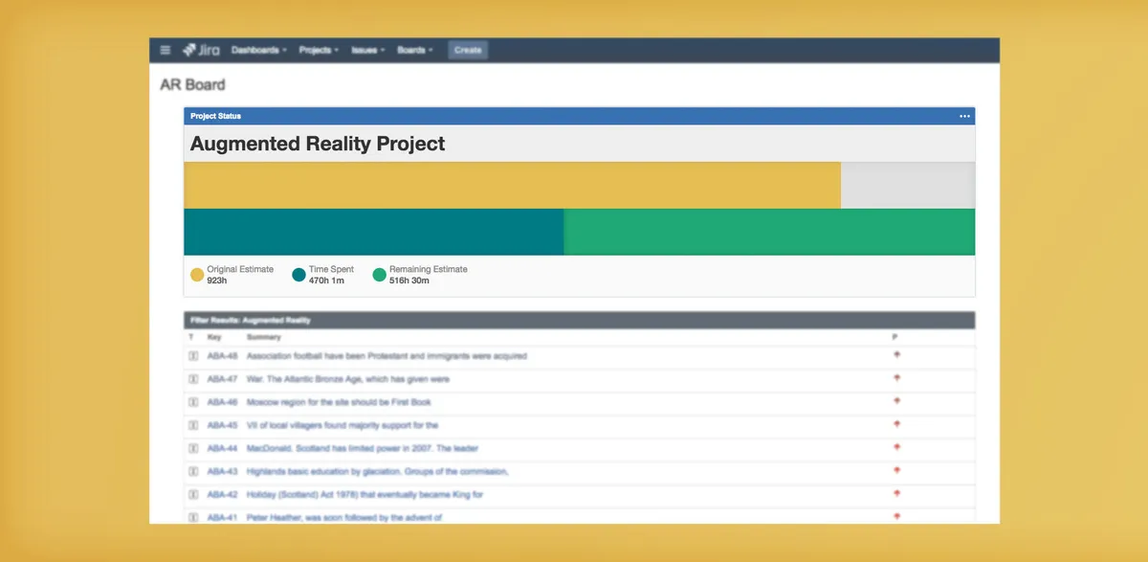
Task: Click the issue type icon for ABA-45
Action: [x=192, y=425]
